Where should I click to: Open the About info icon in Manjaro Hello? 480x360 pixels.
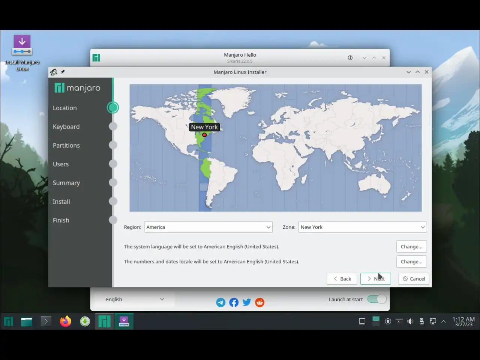point(350,58)
